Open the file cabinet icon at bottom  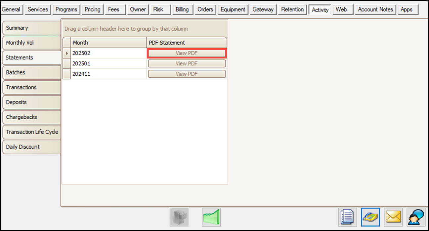tap(179, 217)
